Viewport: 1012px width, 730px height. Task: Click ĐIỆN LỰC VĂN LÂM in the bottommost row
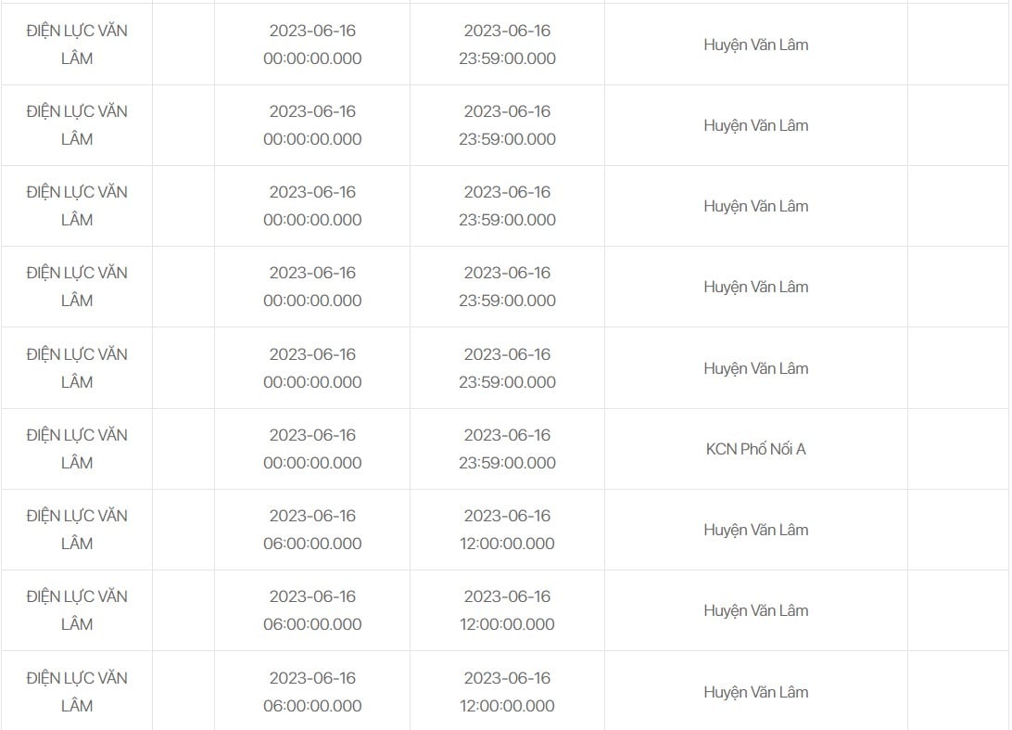[77, 691]
